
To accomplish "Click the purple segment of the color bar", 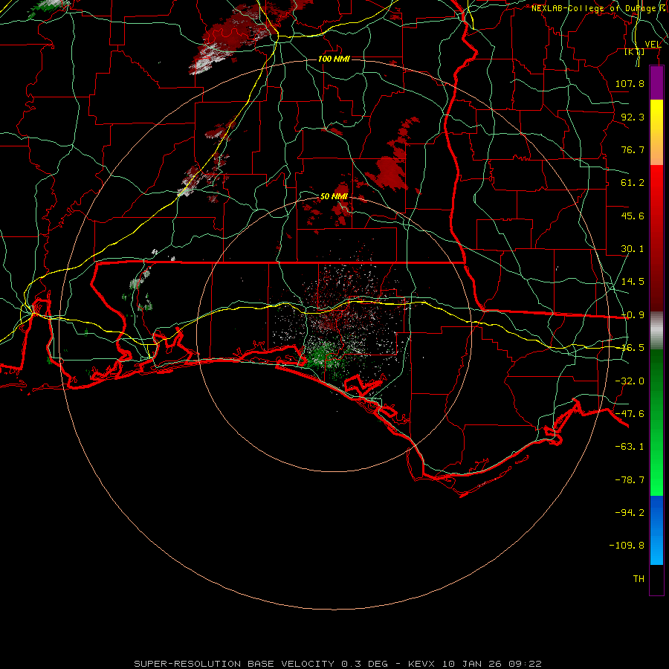I will [656, 83].
